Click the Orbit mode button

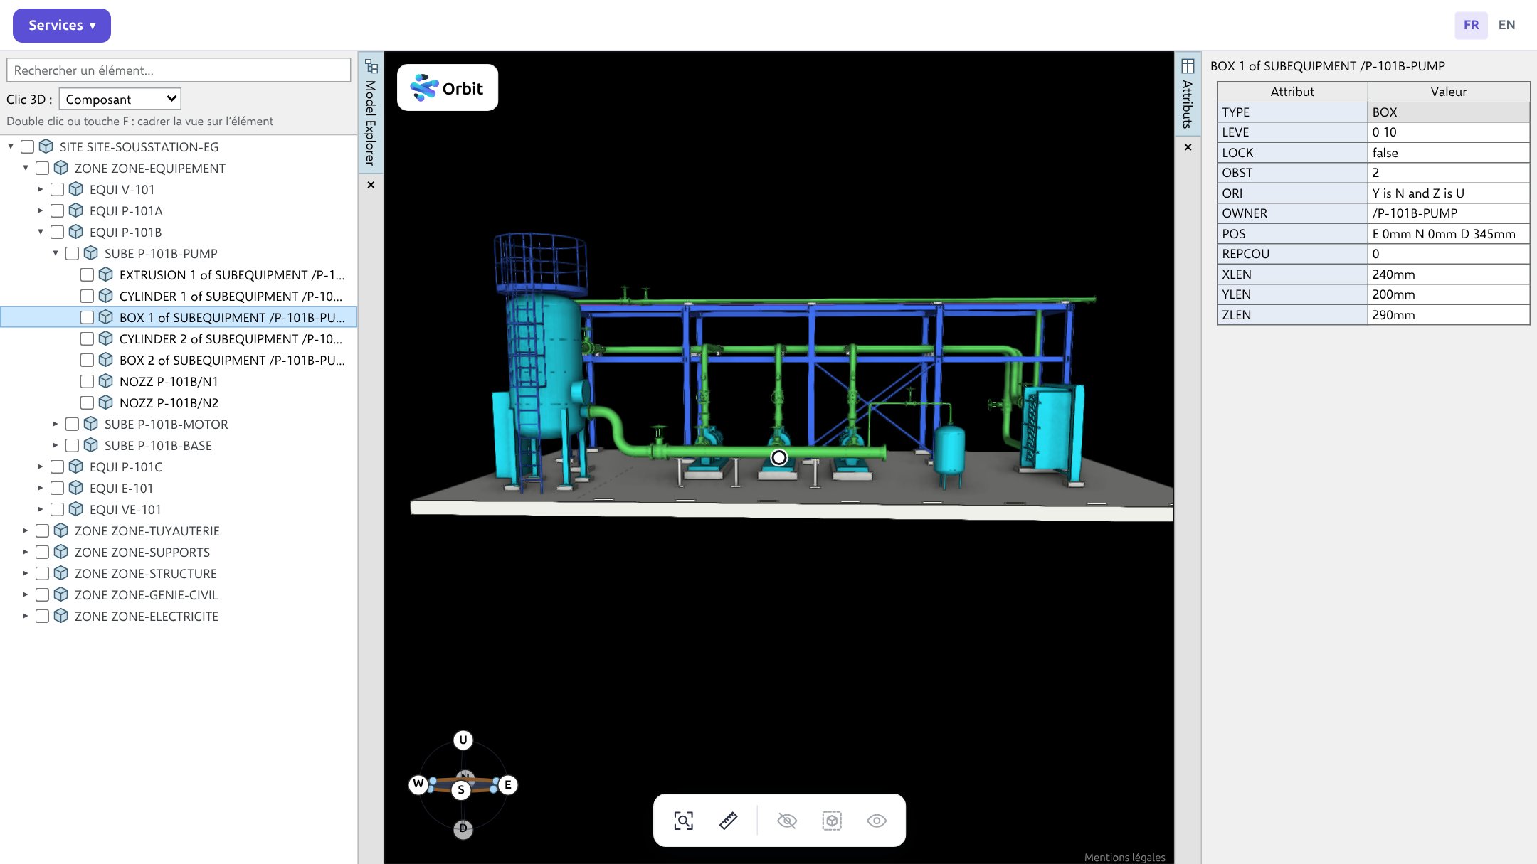448,88
